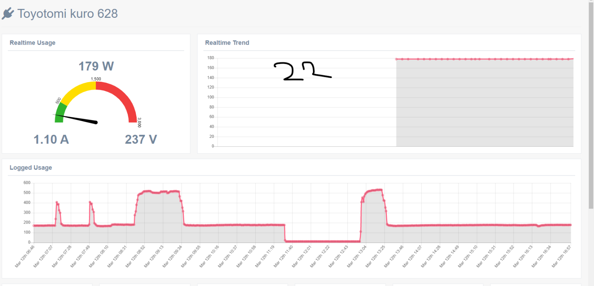
Task: Click the handwritten 22 annotation on trend chart
Action: (302, 71)
